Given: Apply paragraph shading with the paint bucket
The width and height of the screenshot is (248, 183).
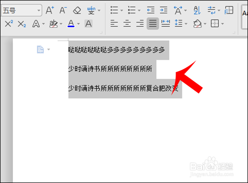Looking at the screenshot, I should tap(197, 24).
